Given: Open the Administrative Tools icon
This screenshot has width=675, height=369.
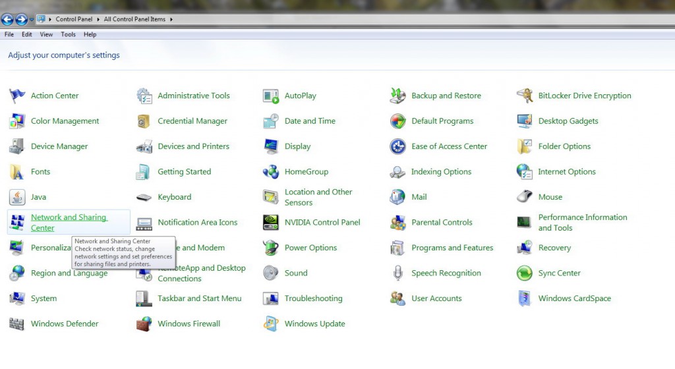Looking at the screenshot, I should click(x=144, y=96).
